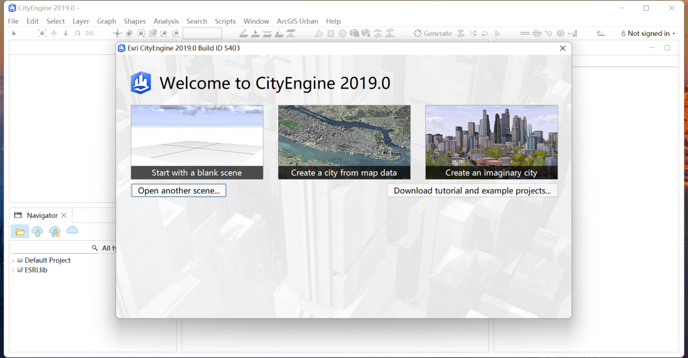The height and width of the screenshot is (358, 688).
Task: Activate the circular shape creation tool
Action: tap(342, 33)
